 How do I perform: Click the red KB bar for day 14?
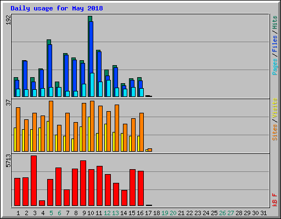[124, 198]
